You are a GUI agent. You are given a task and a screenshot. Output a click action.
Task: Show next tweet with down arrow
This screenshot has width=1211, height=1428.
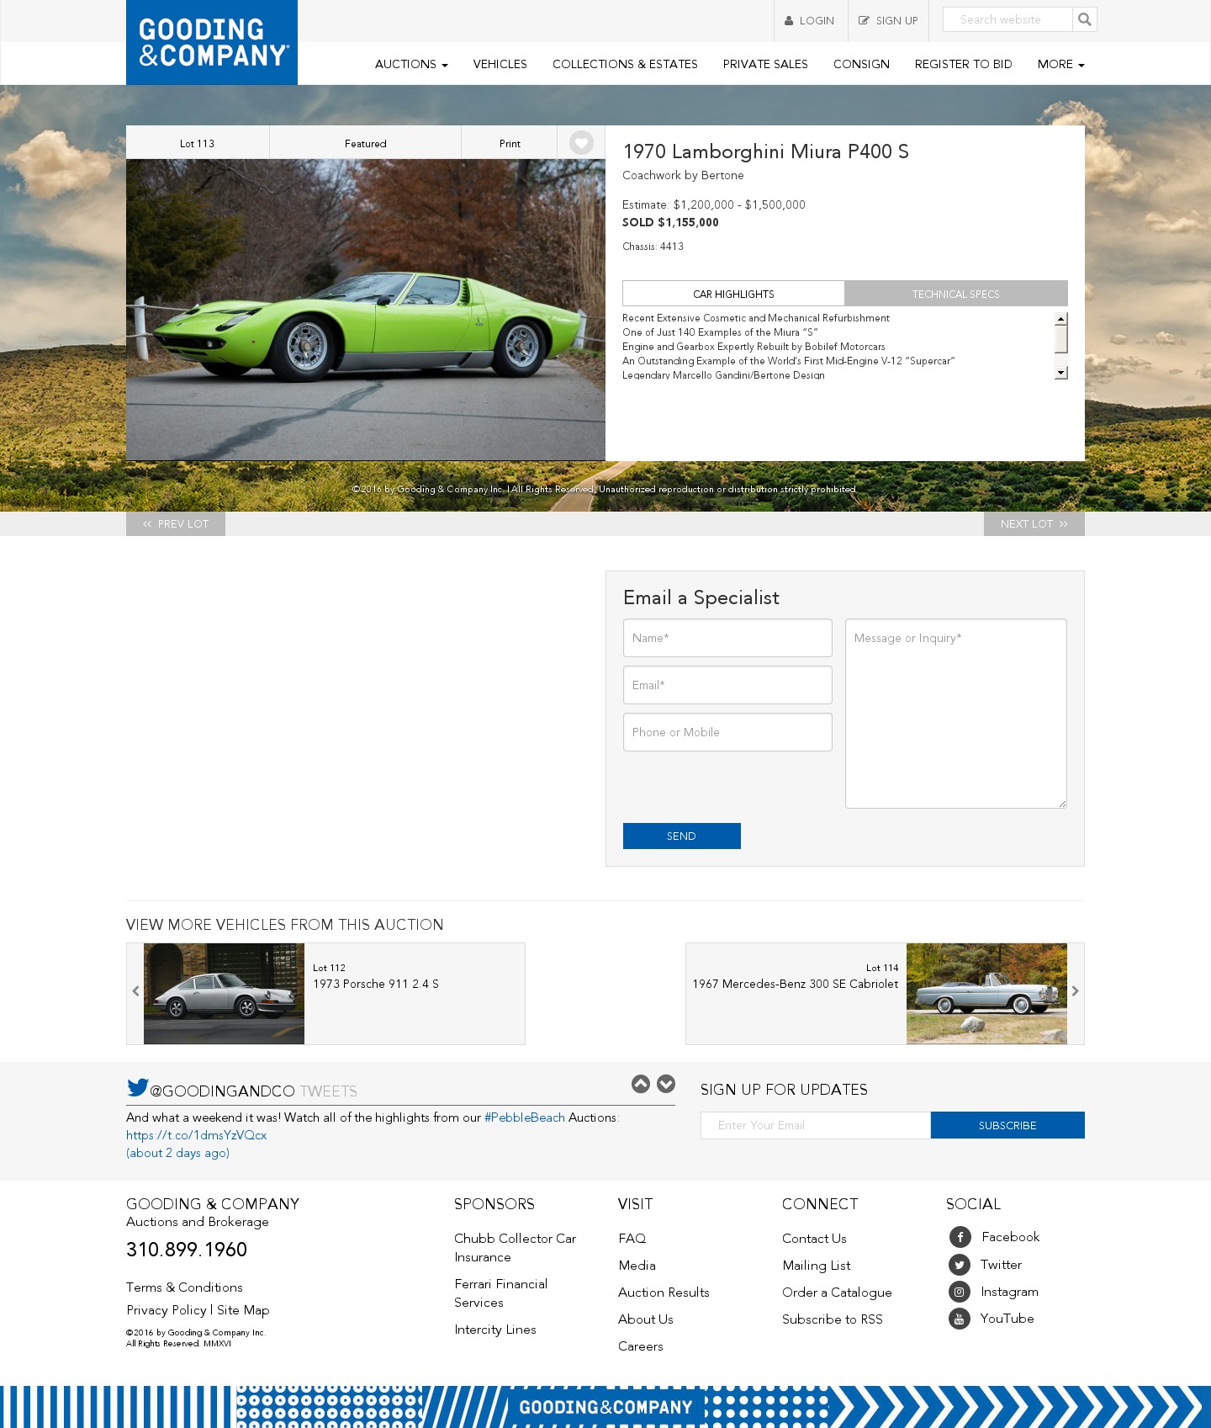click(x=666, y=1084)
